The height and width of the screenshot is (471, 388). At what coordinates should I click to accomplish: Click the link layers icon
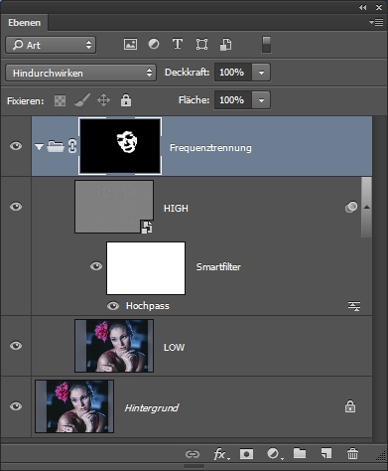193,454
